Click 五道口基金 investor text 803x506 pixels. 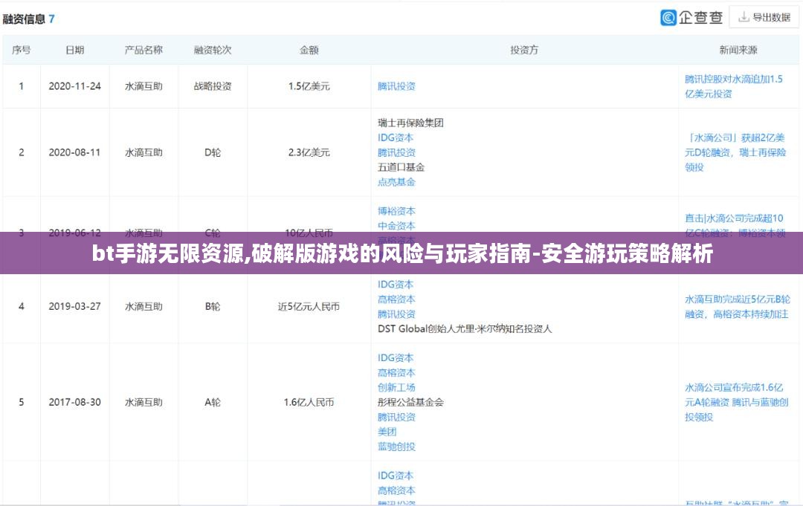pos(401,167)
